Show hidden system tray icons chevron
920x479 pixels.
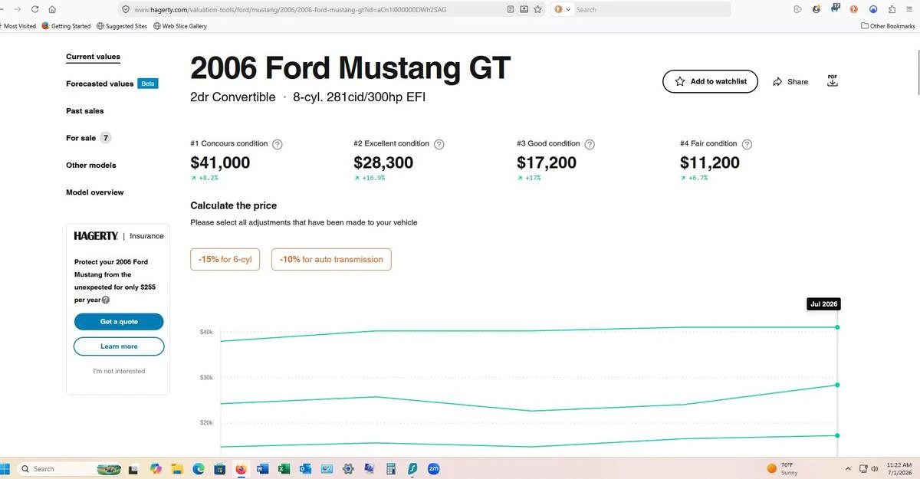click(847, 468)
